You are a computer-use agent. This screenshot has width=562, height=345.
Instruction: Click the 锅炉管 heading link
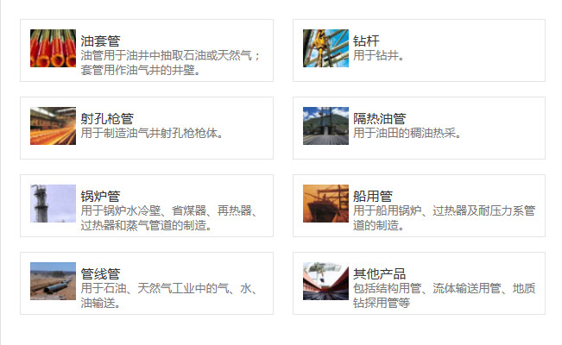(100, 196)
